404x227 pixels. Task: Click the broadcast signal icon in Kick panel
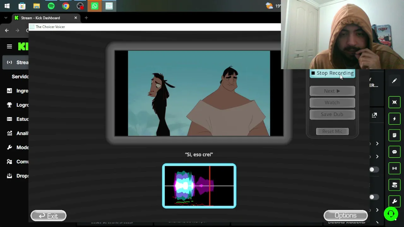point(395,168)
